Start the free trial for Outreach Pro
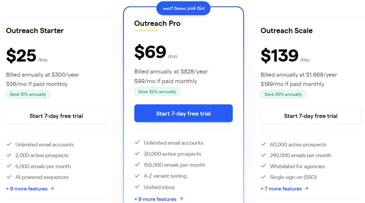 point(183,113)
